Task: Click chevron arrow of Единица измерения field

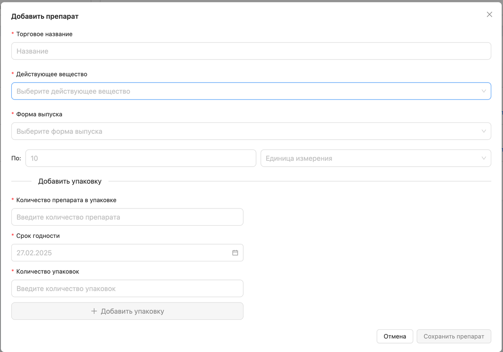Action: click(x=484, y=158)
